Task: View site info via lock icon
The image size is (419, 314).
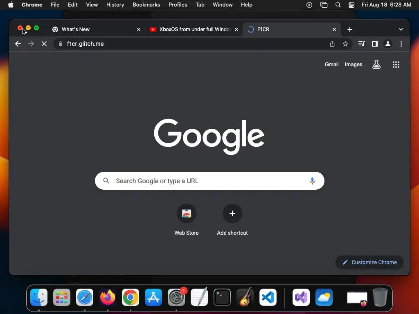Action: click(x=61, y=44)
